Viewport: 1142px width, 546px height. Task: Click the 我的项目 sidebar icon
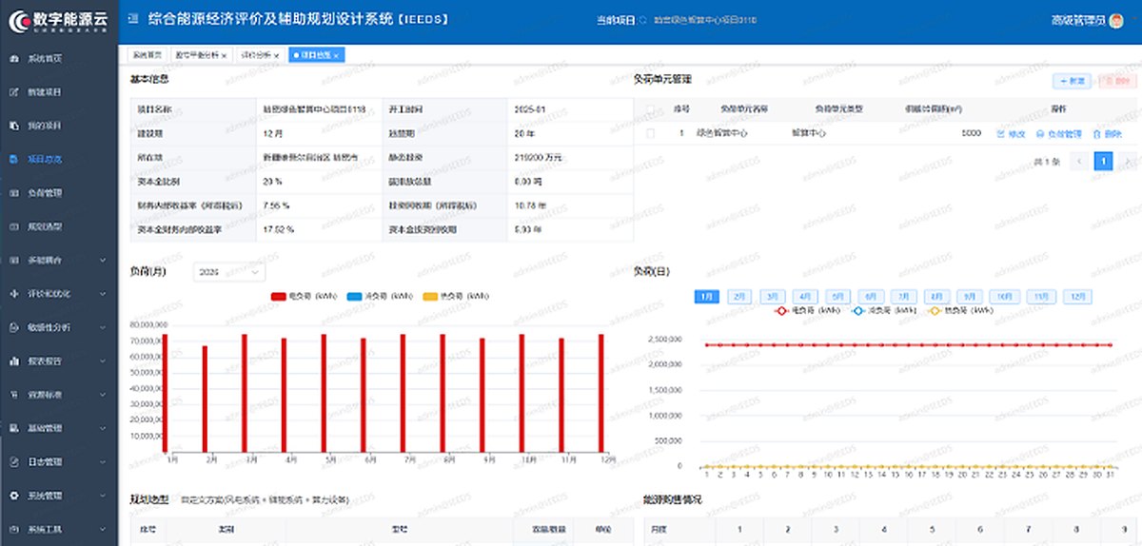[13, 126]
